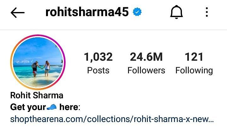Click the rohitsharma45 username header
This screenshot has width=227, height=128.
click(x=87, y=12)
